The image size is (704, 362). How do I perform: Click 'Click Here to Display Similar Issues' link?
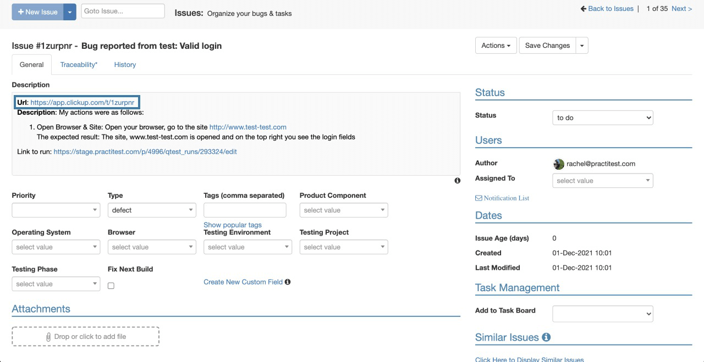(529, 359)
